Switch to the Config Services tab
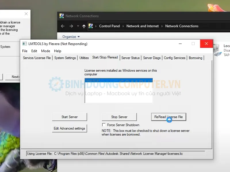 (x=175, y=58)
